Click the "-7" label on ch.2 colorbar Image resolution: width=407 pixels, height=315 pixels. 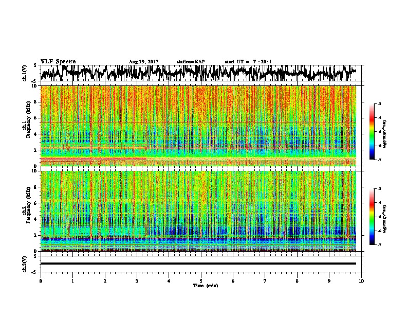379,244
